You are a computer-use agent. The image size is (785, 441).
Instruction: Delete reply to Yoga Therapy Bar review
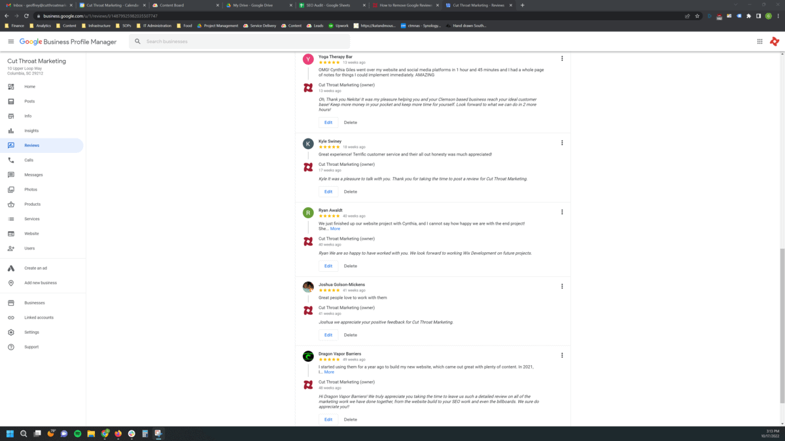coord(351,122)
